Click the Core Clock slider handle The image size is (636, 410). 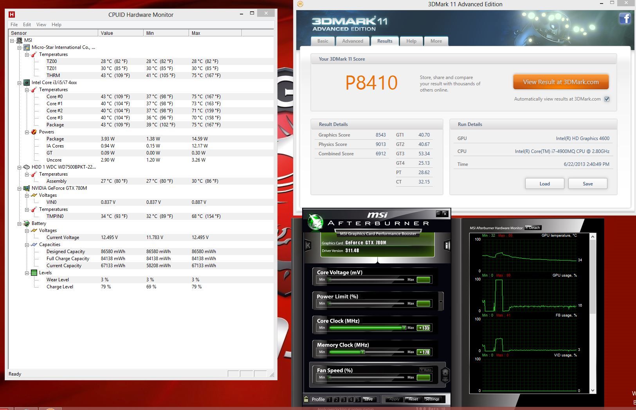pos(404,328)
